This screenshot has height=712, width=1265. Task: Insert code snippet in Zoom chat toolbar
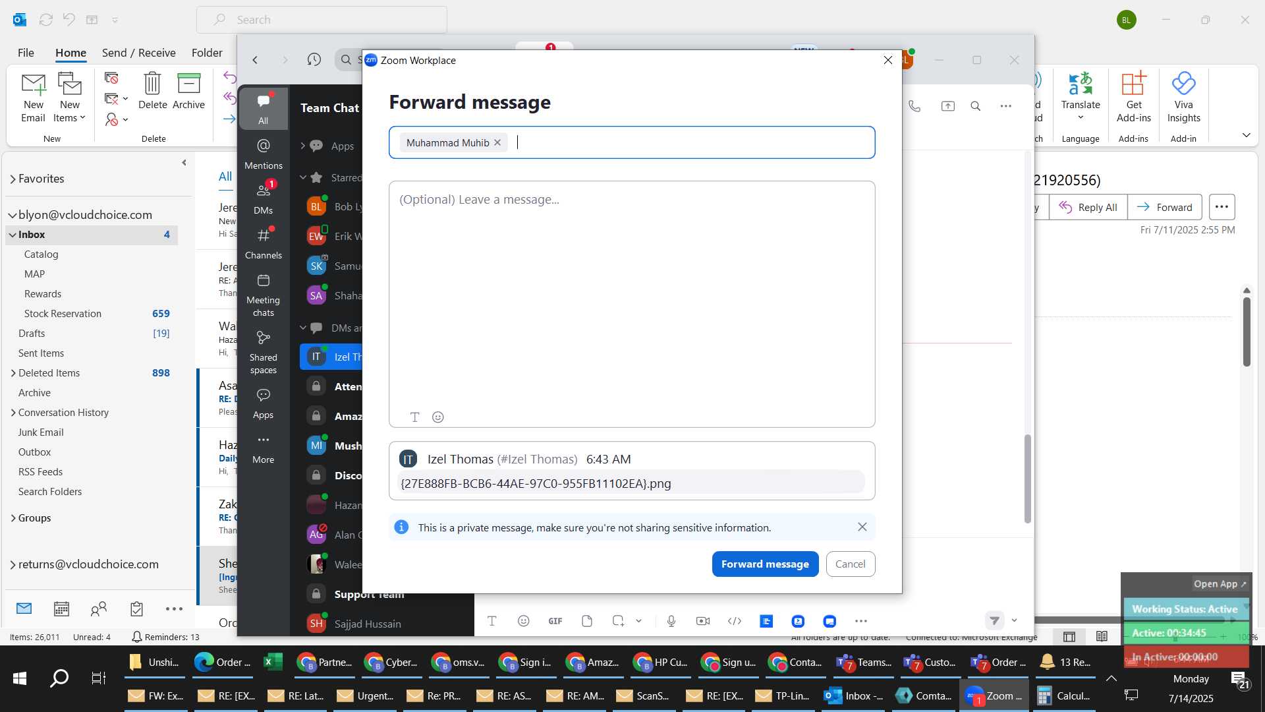(x=735, y=621)
